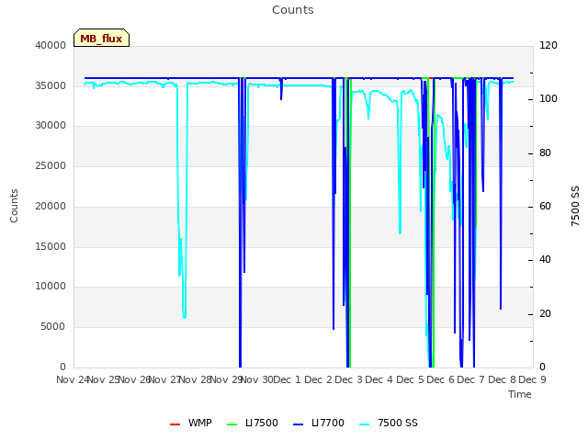This screenshot has height=441, width=588.
Task: Toggle the LI7700 legend entry
Action: (x=319, y=423)
